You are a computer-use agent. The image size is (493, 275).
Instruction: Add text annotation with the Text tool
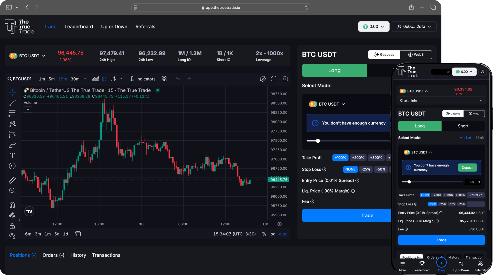12,155
